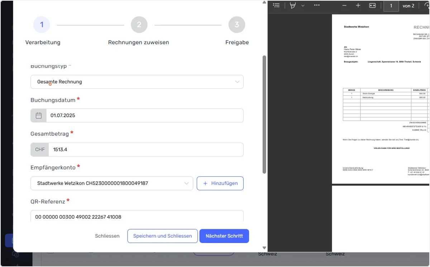Click 'VIELEN DANK FÜR IHRE BESTELLUNG!' in PDF

tap(391, 148)
